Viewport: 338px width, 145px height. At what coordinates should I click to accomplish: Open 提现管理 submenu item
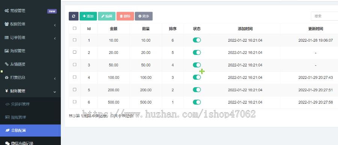point(30,117)
